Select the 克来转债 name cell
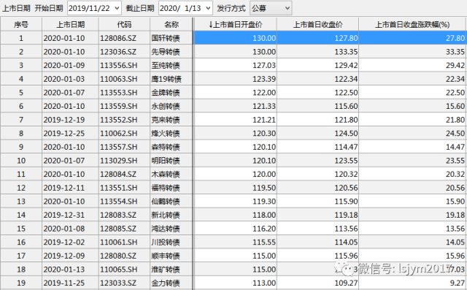The width and height of the screenshot is (467, 290). 171,120
